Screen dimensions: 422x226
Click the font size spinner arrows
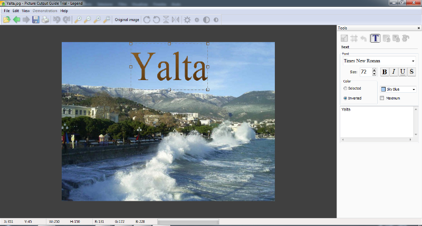click(374, 72)
